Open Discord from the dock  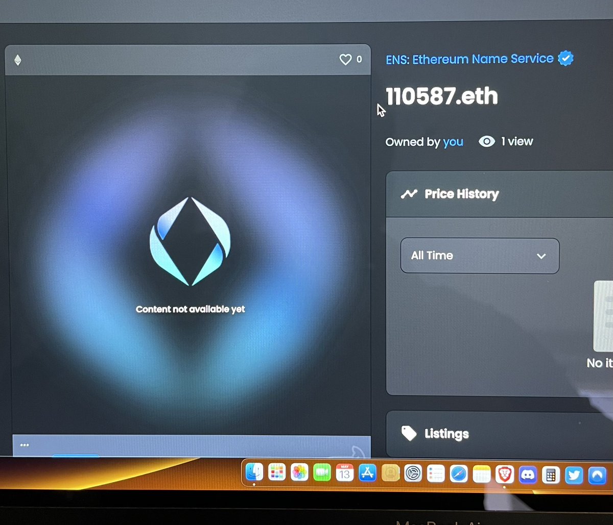coord(527,475)
